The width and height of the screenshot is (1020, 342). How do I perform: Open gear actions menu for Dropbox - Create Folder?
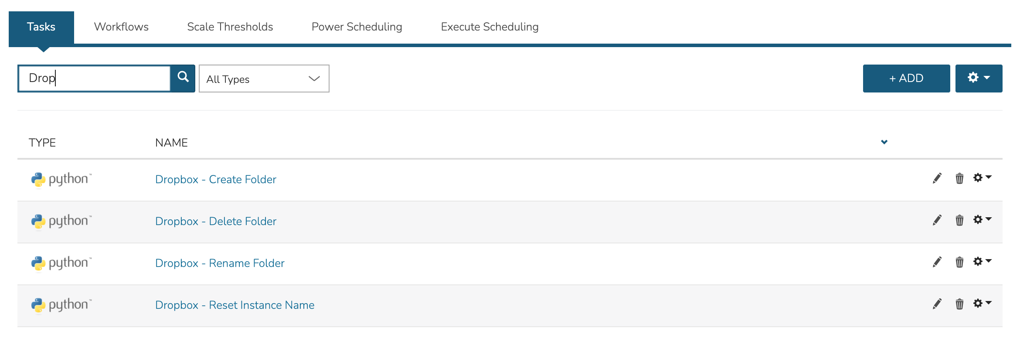[982, 178]
